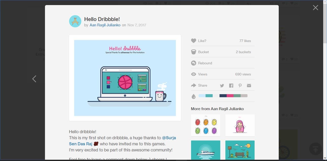Open the main Hello Dribbble shot image
Image resolution: width=327 pixels, height=161 pixels.
(x=125, y=78)
